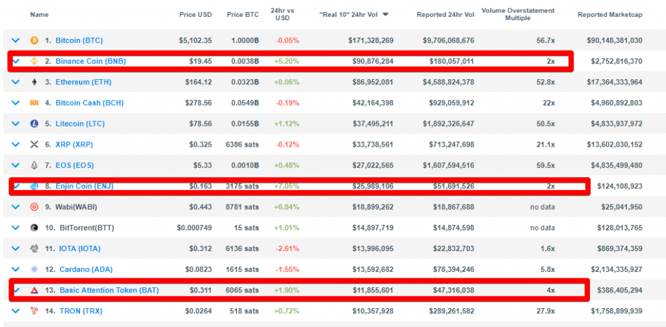Expand the Wabi row chevron
The height and width of the screenshot is (327, 666).
pyautogui.click(x=16, y=207)
